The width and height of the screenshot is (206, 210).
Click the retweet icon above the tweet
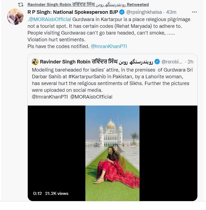(x=21, y=5)
